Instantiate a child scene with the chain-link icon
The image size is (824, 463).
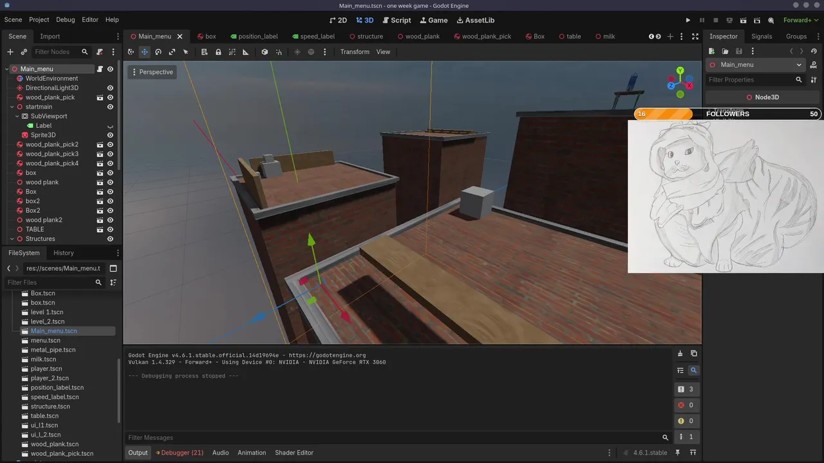pos(24,51)
